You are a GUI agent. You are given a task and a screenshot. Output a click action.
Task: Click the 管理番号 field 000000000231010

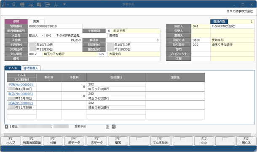(55, 26)
